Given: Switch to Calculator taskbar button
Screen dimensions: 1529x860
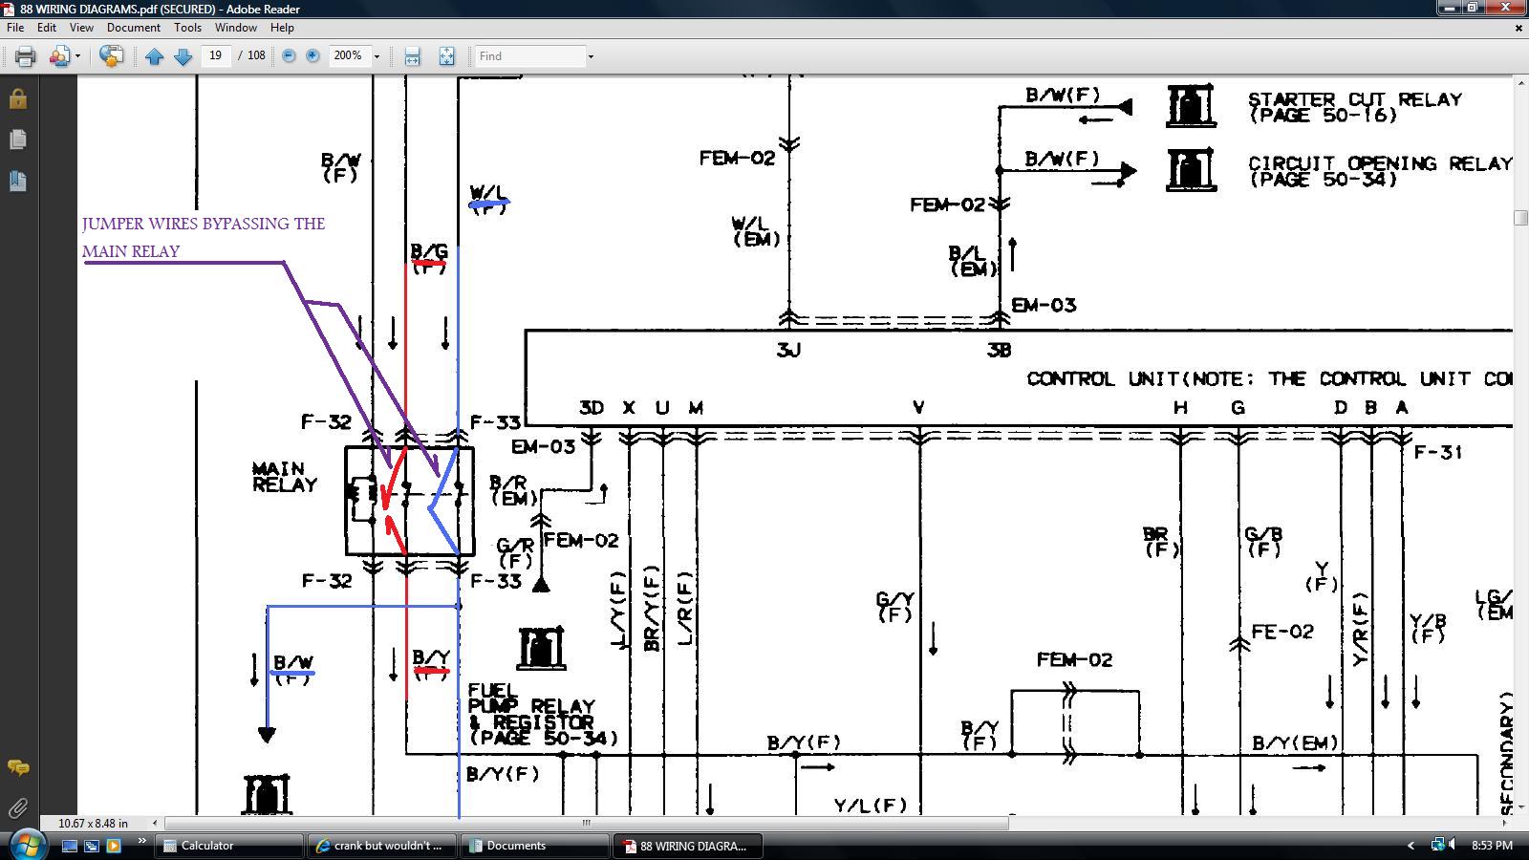Looking at the screenshot, I should point(229,846).
